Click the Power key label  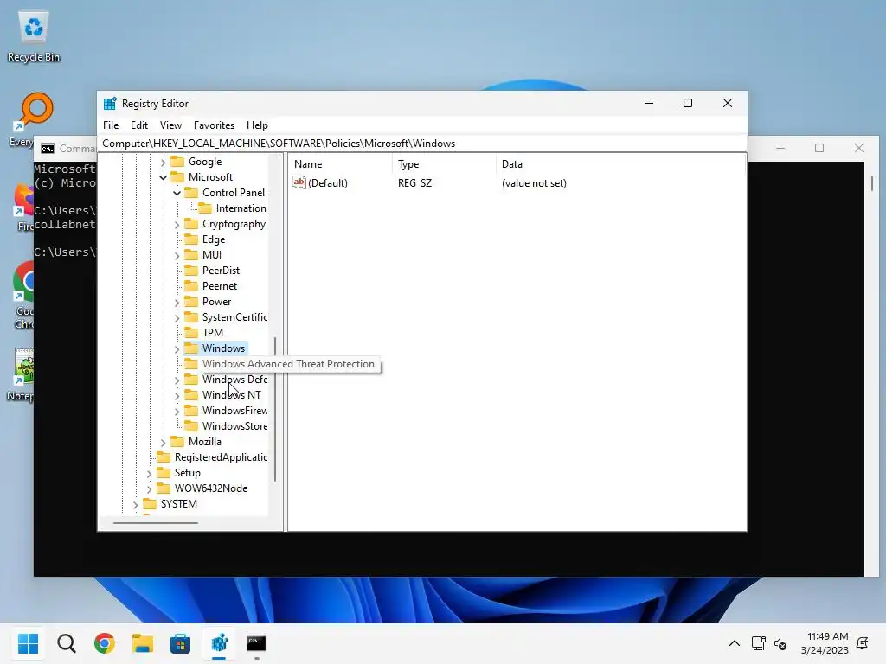click(217, 302)
